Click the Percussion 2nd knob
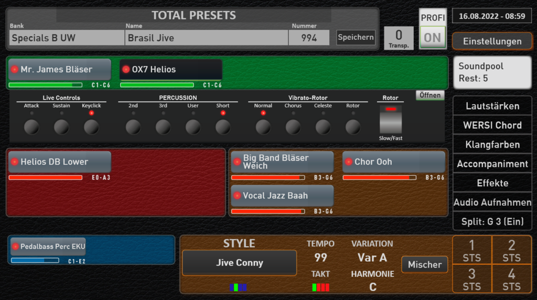This screenshot has width=537, height=300. tap(133, 127)
